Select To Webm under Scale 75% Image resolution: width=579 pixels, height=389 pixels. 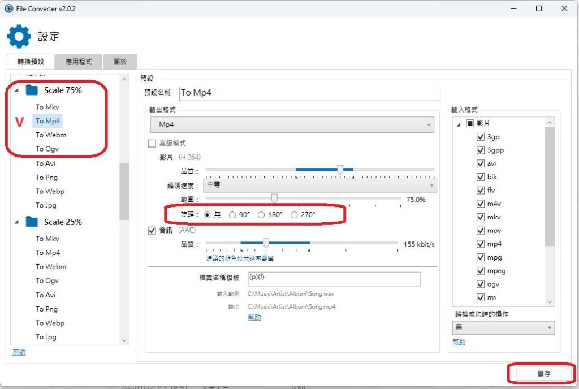(51, 135)
